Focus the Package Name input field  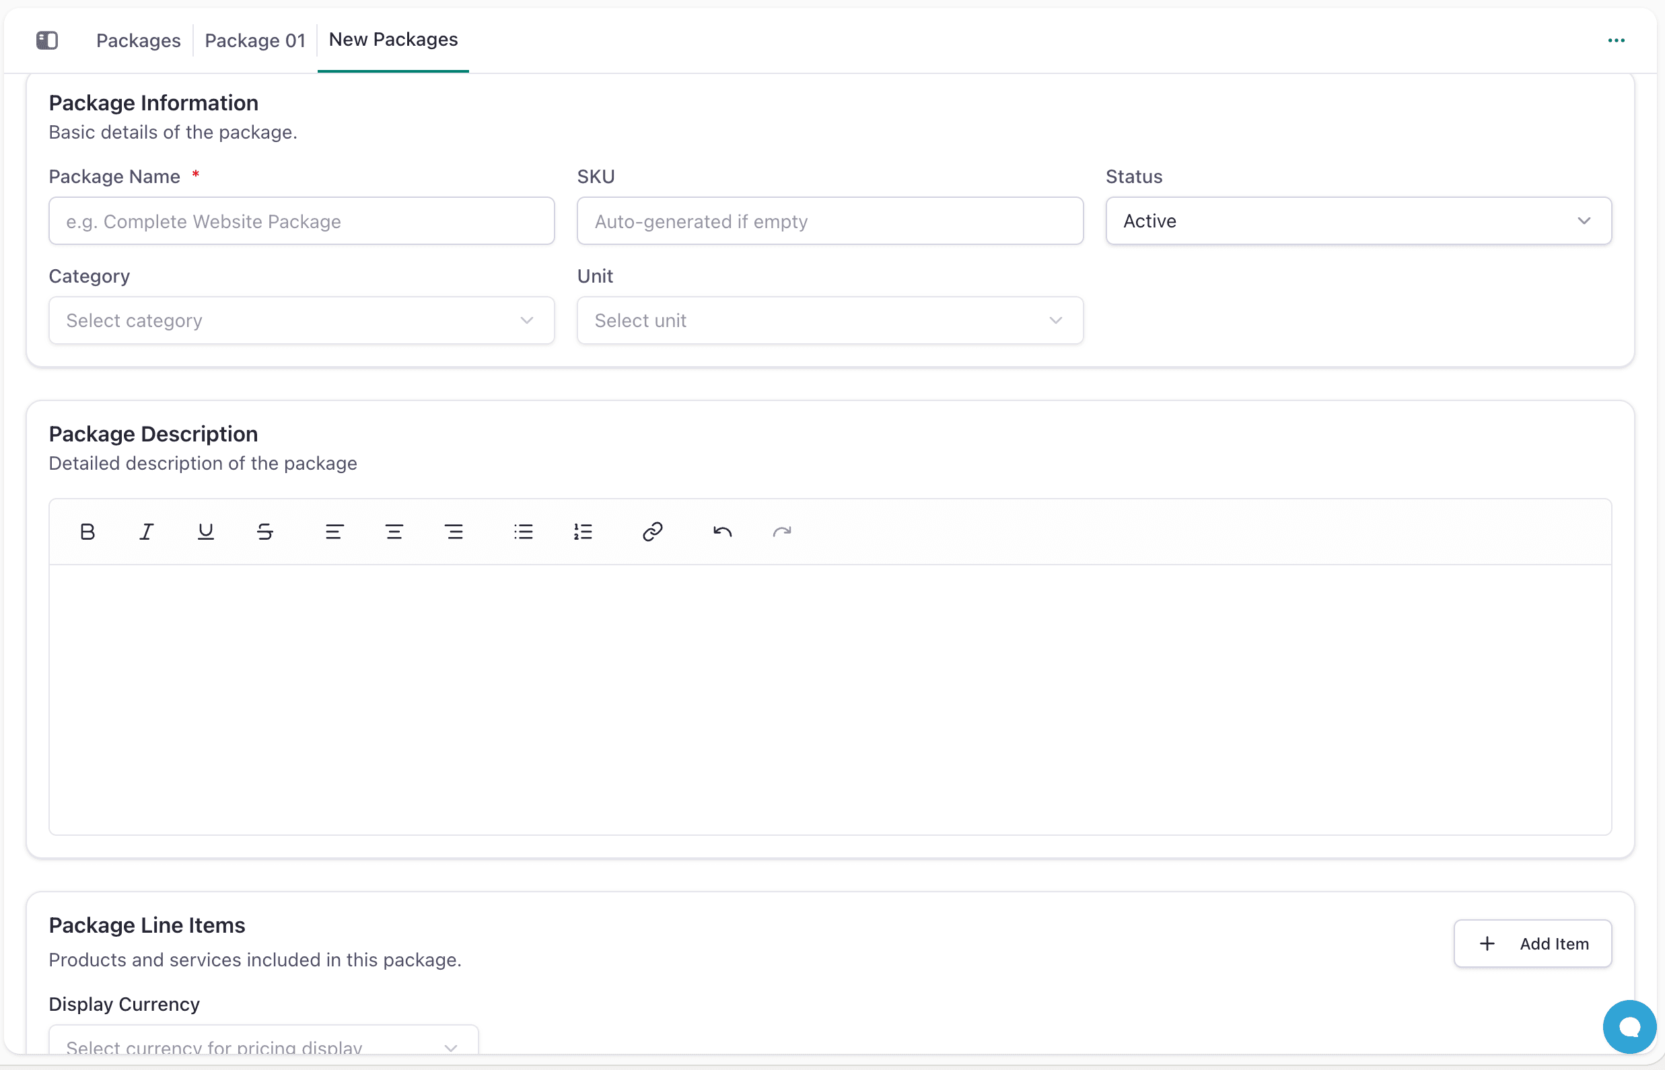(x=302, y=221)
